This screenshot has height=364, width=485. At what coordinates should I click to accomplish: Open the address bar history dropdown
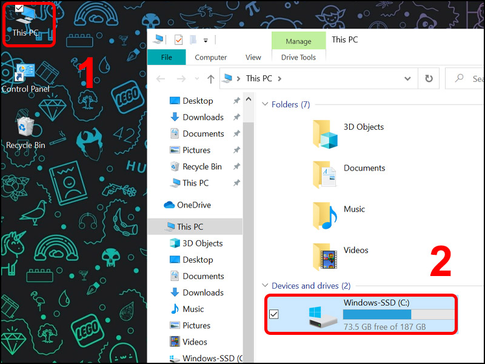click(x=408, y=78)
